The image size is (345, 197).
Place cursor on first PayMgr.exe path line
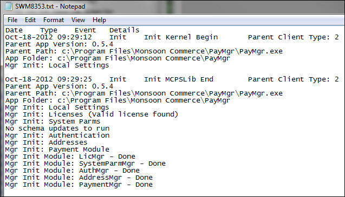pyautogui.click(x=144, y=51)
